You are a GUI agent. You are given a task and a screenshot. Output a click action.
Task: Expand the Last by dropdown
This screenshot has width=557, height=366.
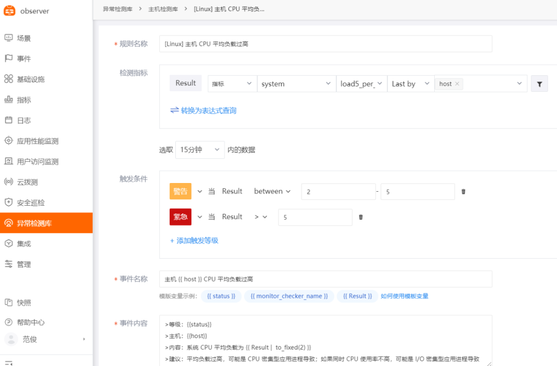pyautogui.click(x=411, y=83)
